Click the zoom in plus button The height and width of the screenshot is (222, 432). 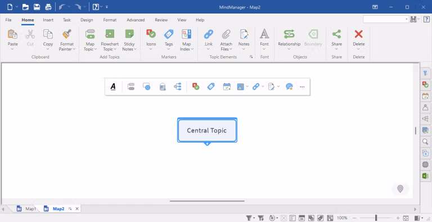[x=398, y=218]
